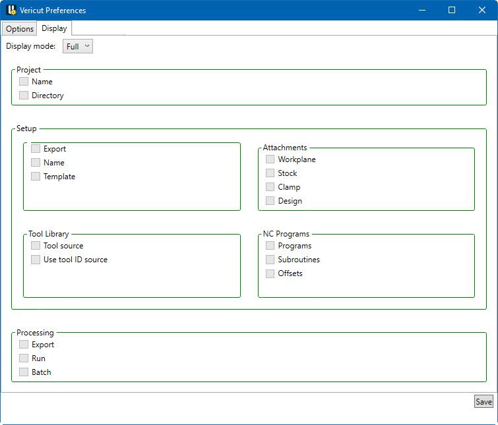This screenshot has height=425, width=498.
Task: Enable the Offsets checkbox
Action: pyautogui.click(x=270, y=273)
